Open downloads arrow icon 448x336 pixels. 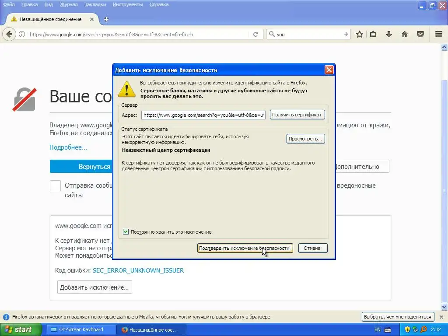[389, 34]
